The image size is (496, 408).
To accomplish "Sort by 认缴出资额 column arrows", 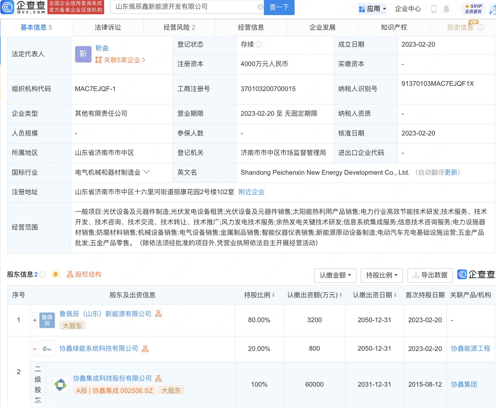I will click(341, 295).
